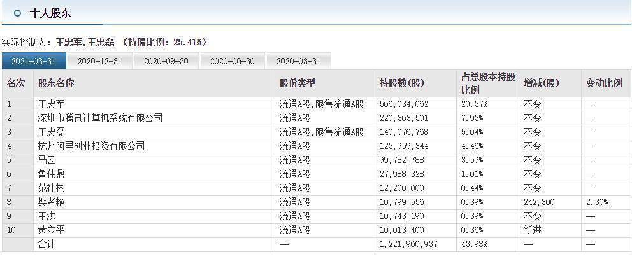Viewport: 632px width, 256px height.
Task: Click 不变 in the 鲁伟鼎 row
Action: point(533,174)
